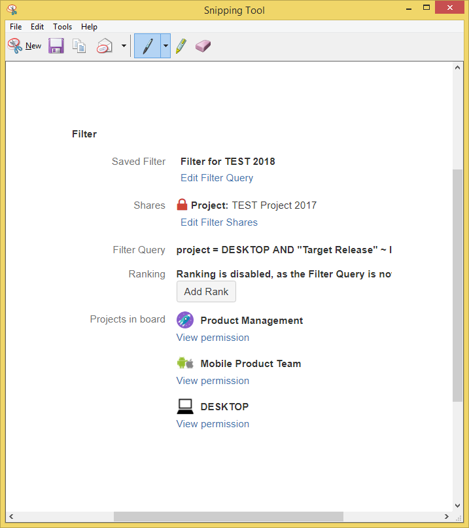Click the 'TEST Project 2017' text
This screenshot has height=528, width=469.
pos(274,205)
